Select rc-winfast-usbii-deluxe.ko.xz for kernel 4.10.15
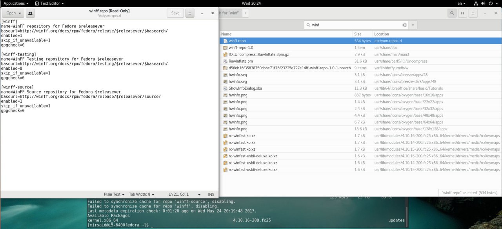 pos(360,169)
